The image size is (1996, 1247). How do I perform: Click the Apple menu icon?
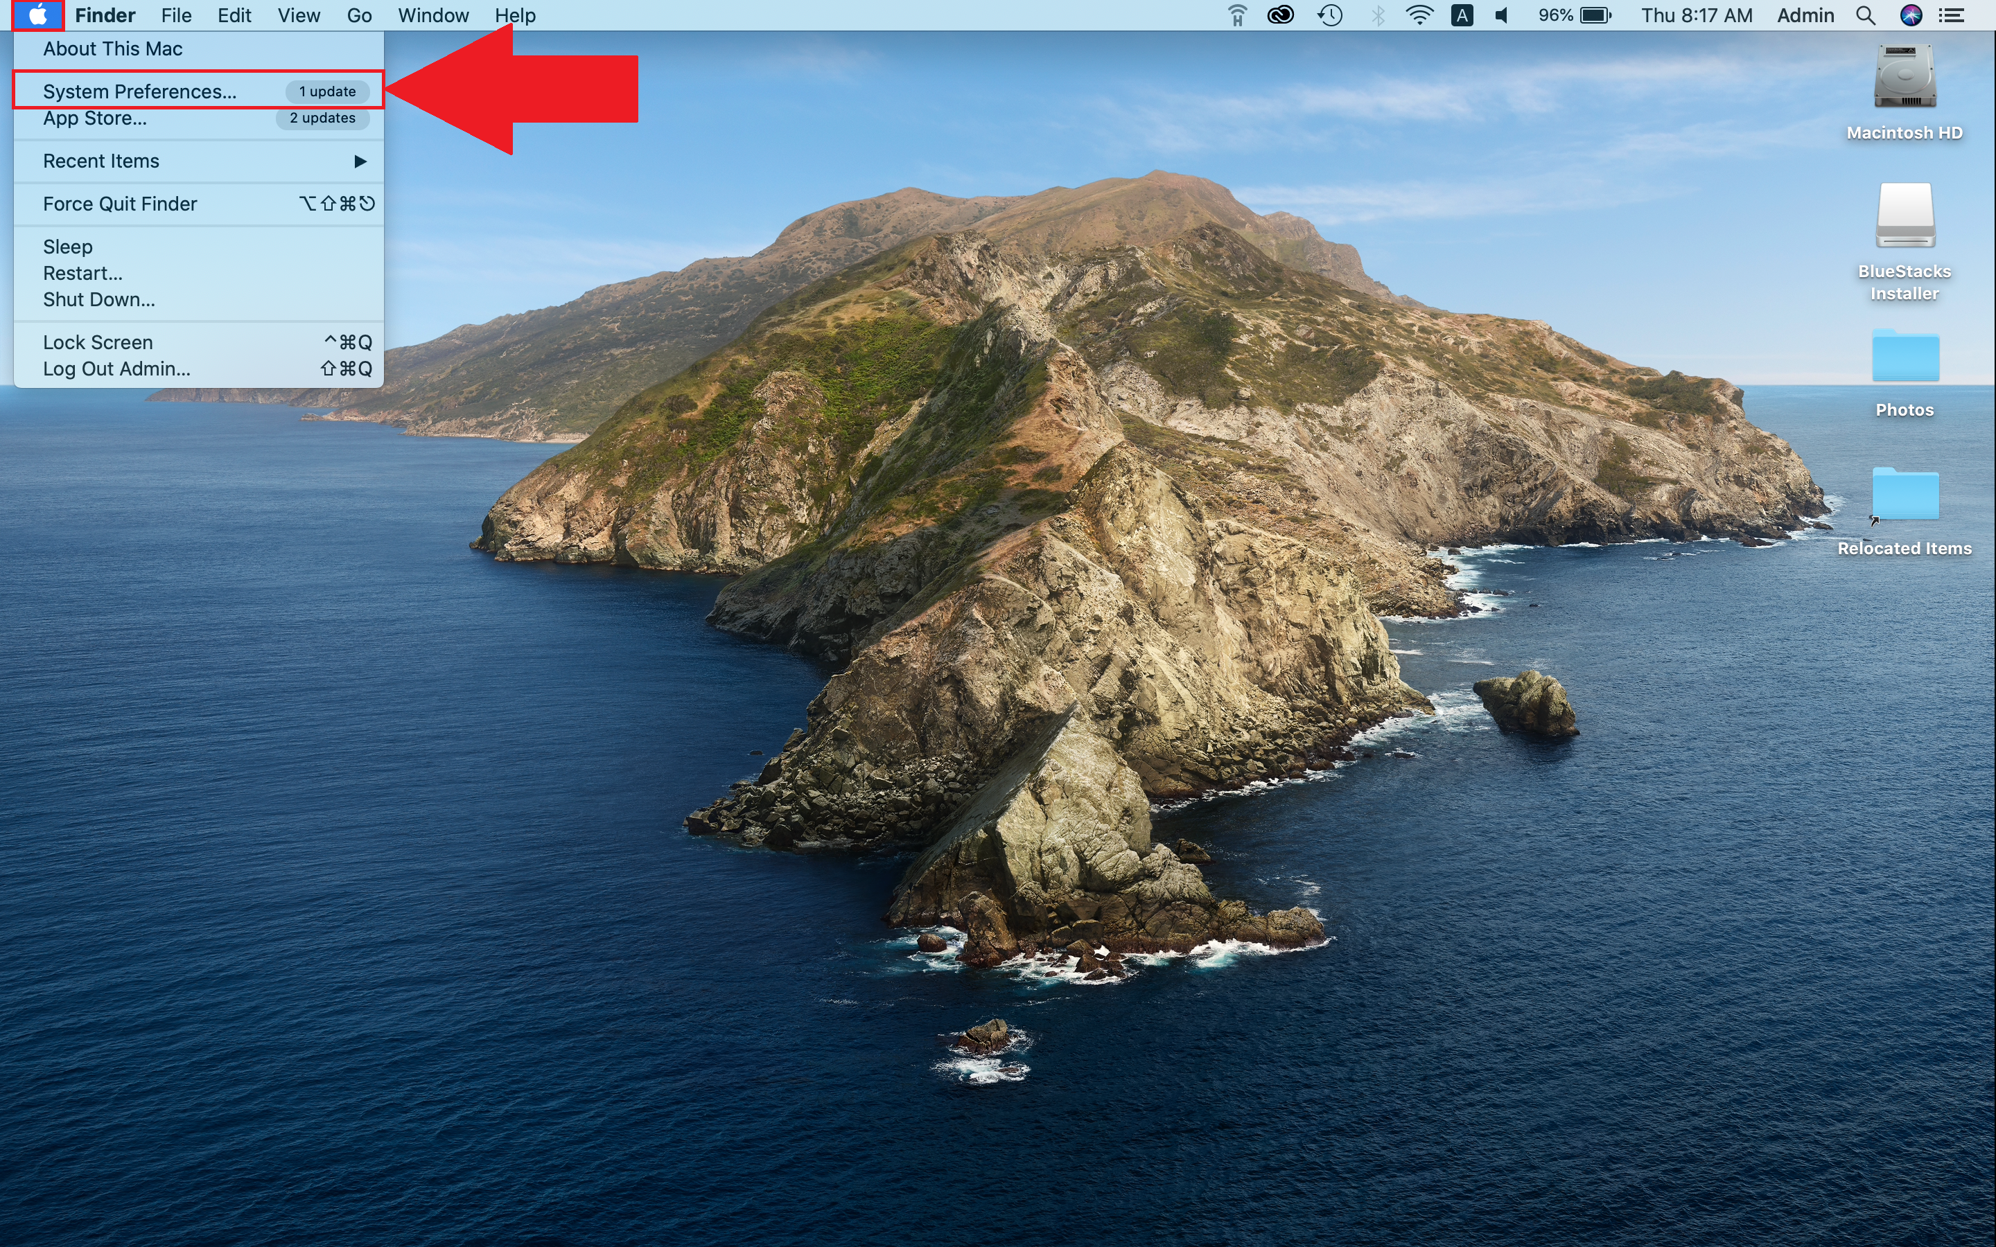pos(38,15)
